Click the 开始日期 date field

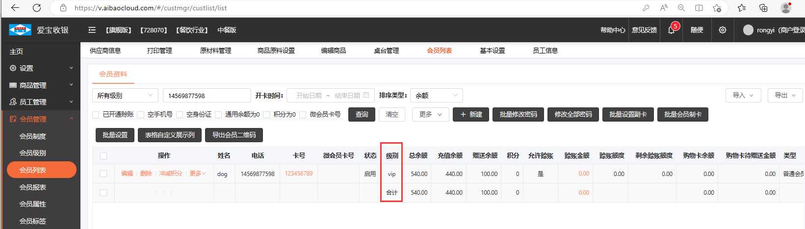[x=309, y=96]
